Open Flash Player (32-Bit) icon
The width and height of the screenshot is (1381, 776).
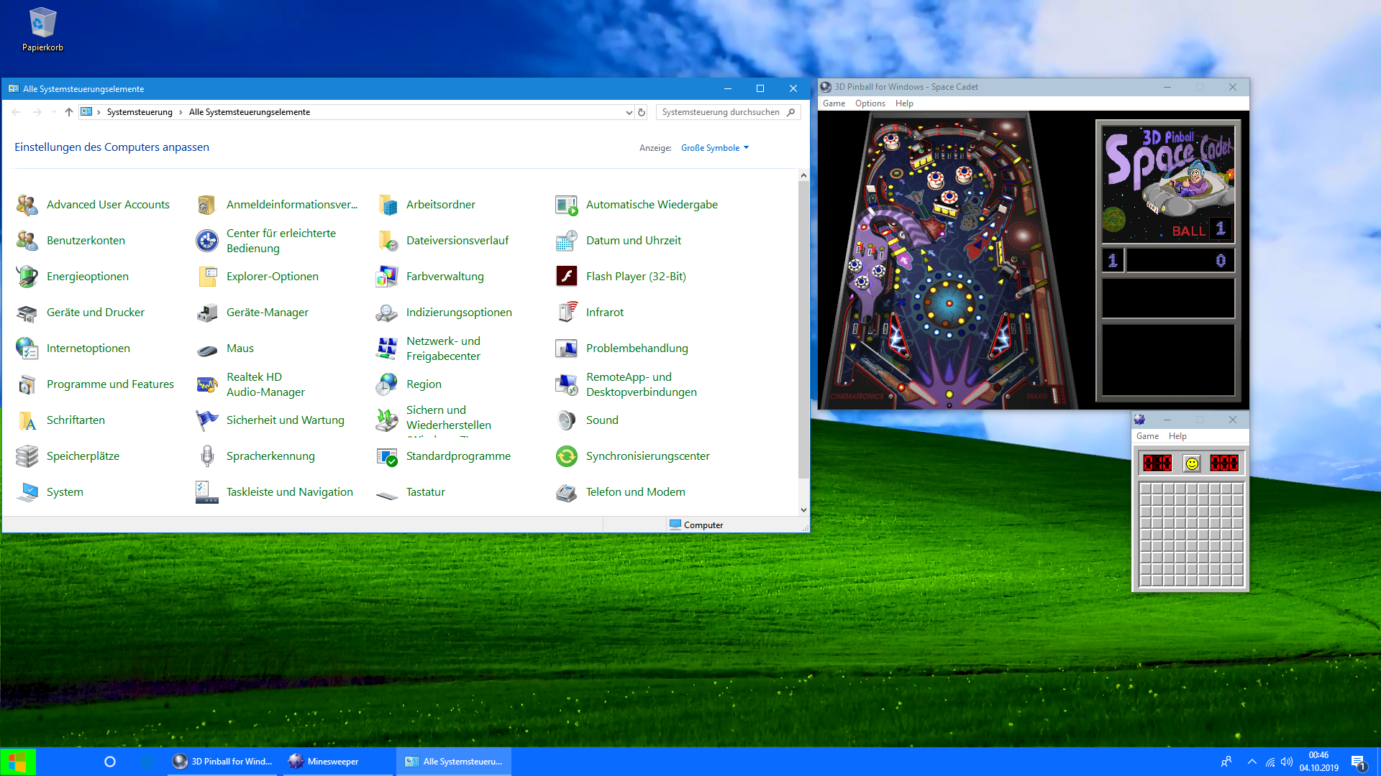[567, 277]
